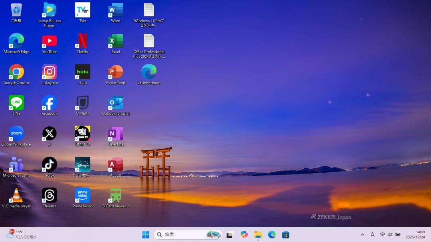Launch Zoom Workplace
This screenshot has width=431, height=242.
[x=16, y=134]
